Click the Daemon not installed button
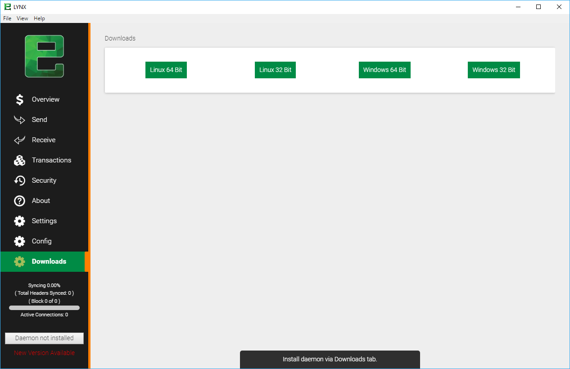Screen dimensions: 570x369 [44, 338]
